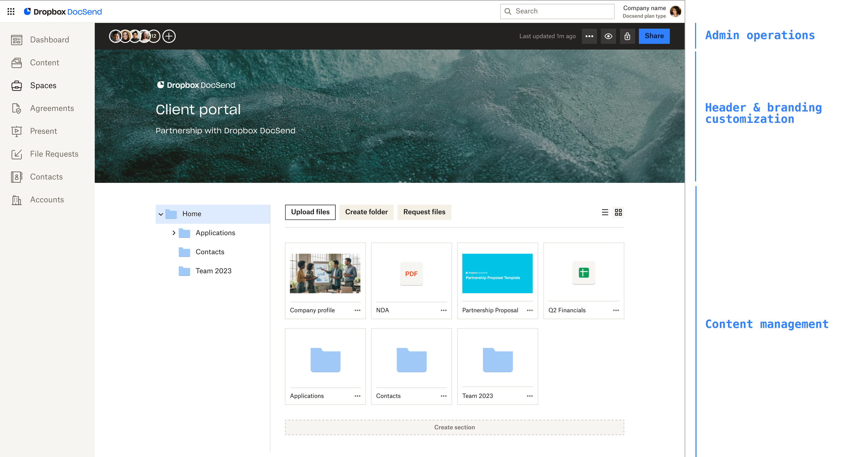Click the blue Share button
Screen dimensions: 846x457
click(654, 36)
